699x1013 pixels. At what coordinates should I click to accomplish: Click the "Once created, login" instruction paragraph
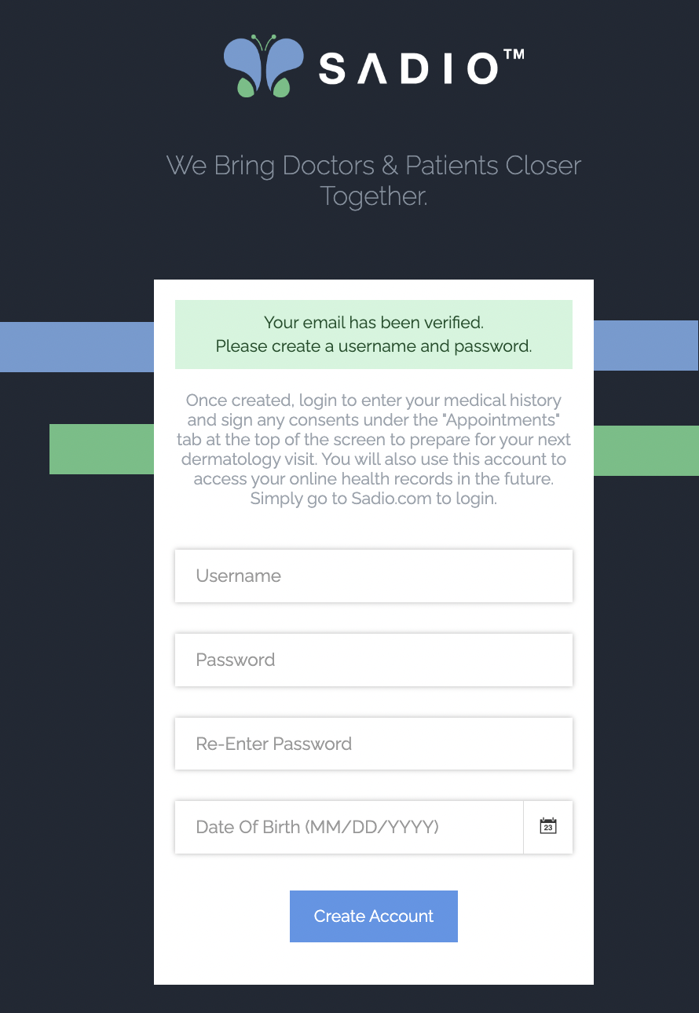click(x=374, y=449)
